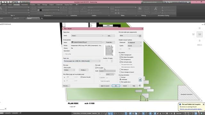The width and height of the screenshot is (205, 115).
Task: Open the What to plot dropdown
Action: [69, 70]
